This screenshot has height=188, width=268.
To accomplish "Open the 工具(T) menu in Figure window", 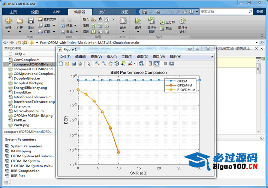I will (127, 56).
